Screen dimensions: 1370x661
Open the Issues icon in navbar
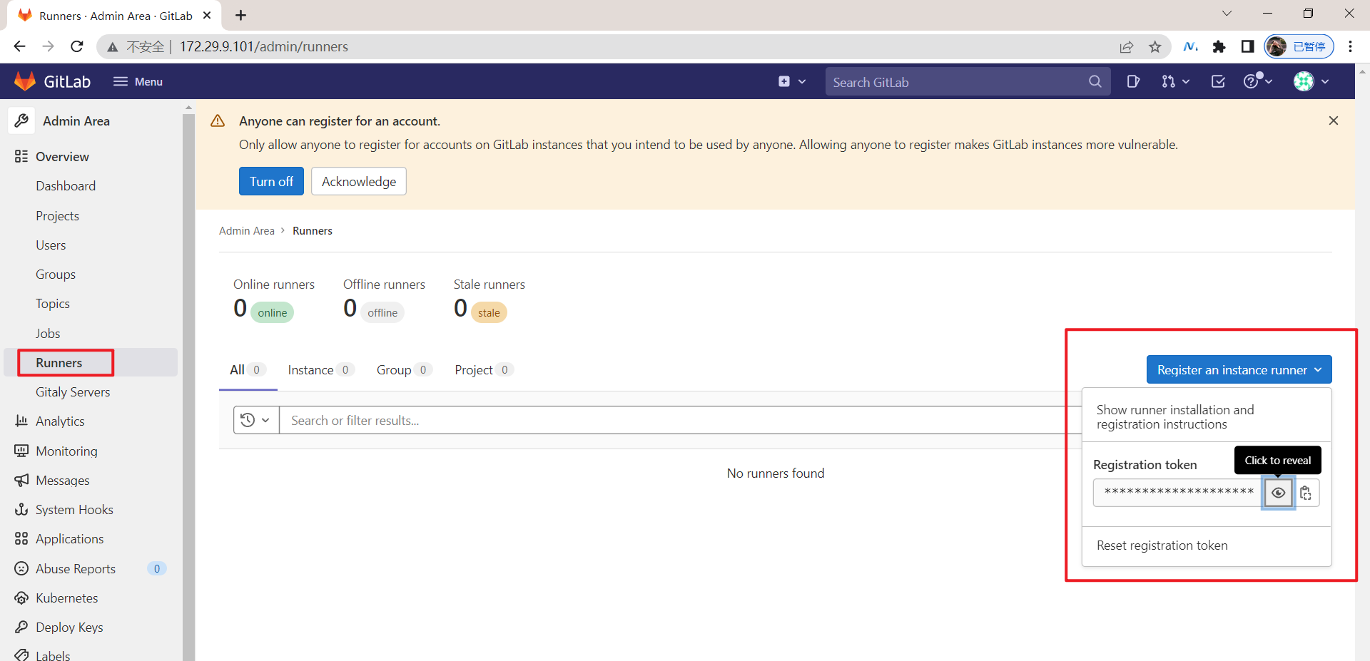tap(1133, 81)
